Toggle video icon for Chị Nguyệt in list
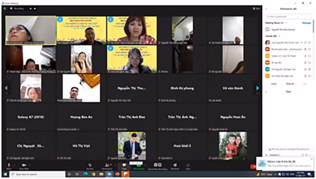The height and width of the screenshot is (179, 316). [x=309, y=69]
